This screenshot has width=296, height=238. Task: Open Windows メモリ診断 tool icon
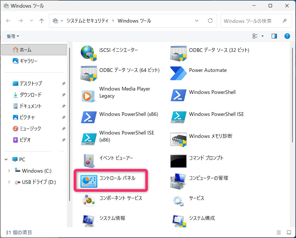[x=178, y=139]
